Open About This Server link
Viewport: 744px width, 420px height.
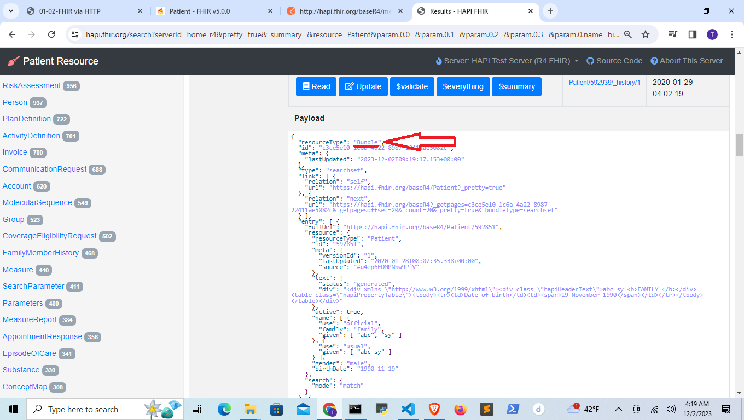pos(687,61)
